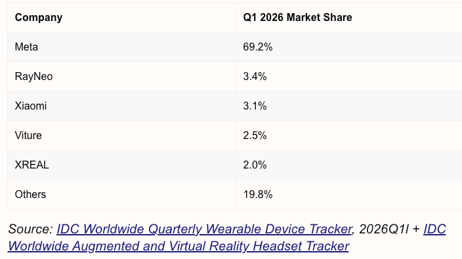The height and width of the screenshot is (259, 462).
Task: Click the 2026Q1 text in caption
Action: coord(382,229)
